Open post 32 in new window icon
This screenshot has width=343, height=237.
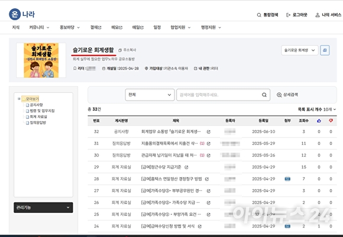[209, 132]
